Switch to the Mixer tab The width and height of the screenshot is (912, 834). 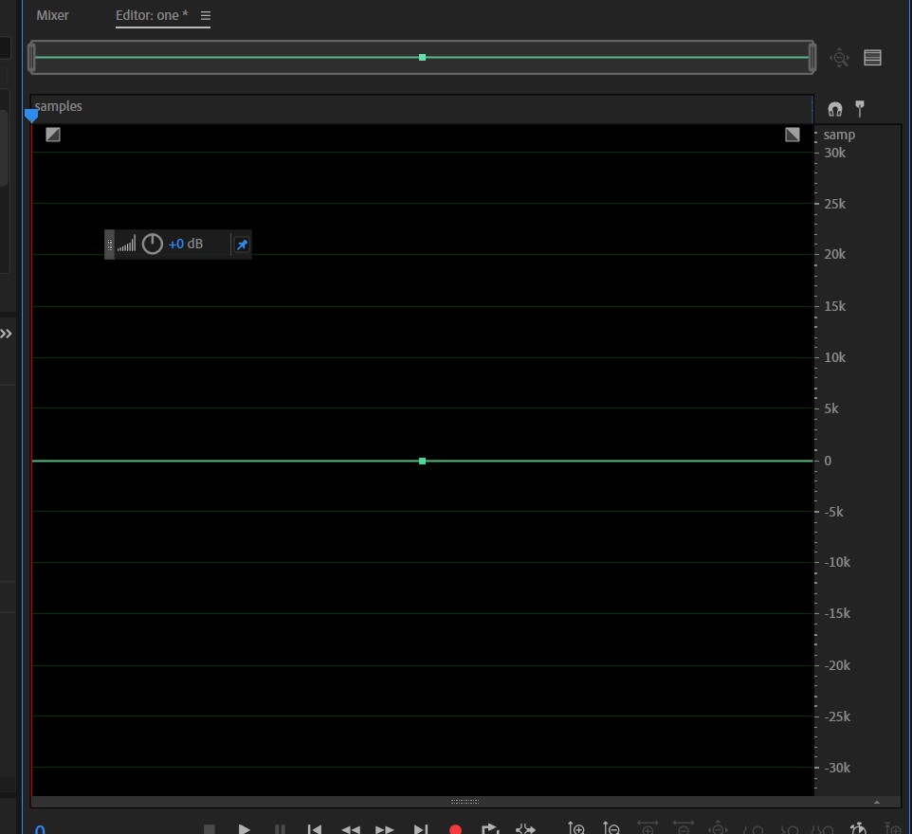tap(52, 16)
